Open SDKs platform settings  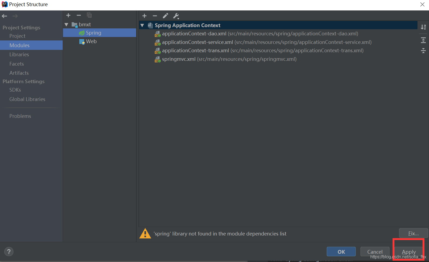(15, 90)
